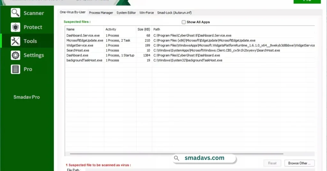The width and height of the screenshot is (327, 171).
Task: Click the EdgeUpdate path cell
Action: coord(204,41)
